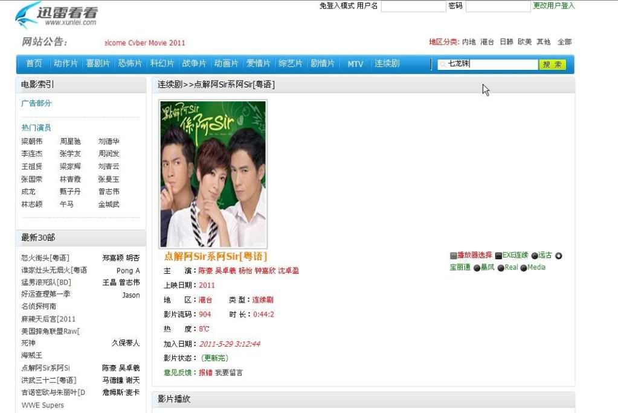Click actor 周星驰 in hot actors list
The height and width of the screenshot is (413, 618).
69,141
